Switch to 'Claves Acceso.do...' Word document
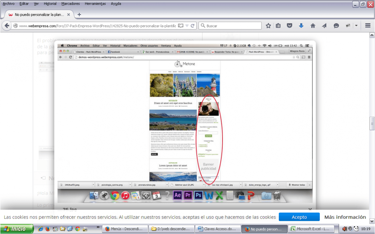The width and height of the screenshot is (375, 234). (217, 229)
